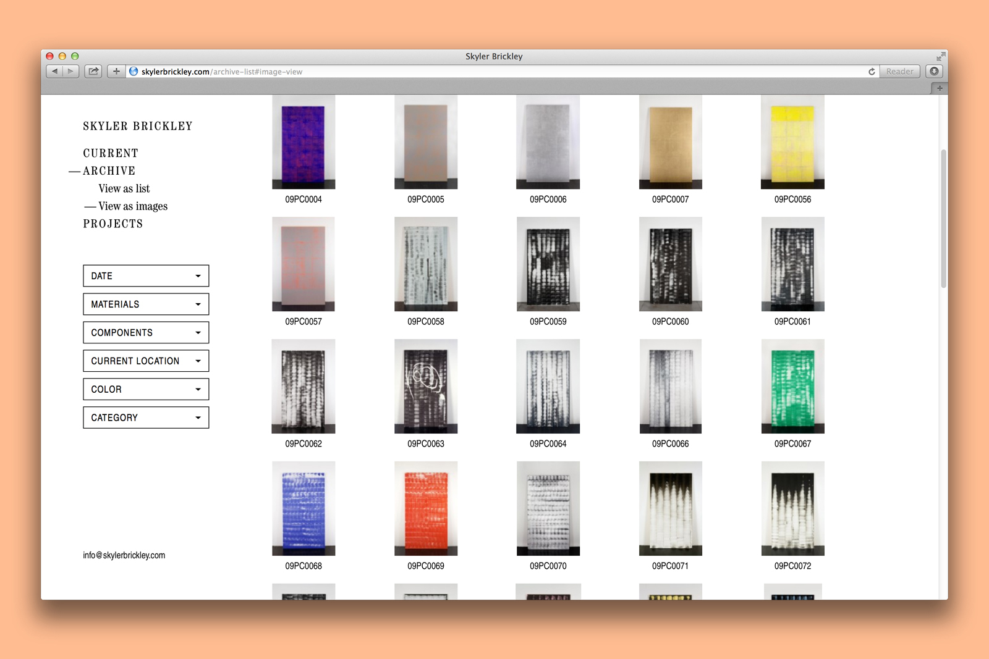This screenshot has height=659, width=989.
Task: Reload the page with refresh icon
Action: (872, 72)
